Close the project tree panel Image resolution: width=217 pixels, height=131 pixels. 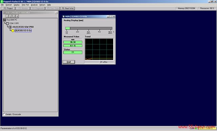click(x=56, y=13)
